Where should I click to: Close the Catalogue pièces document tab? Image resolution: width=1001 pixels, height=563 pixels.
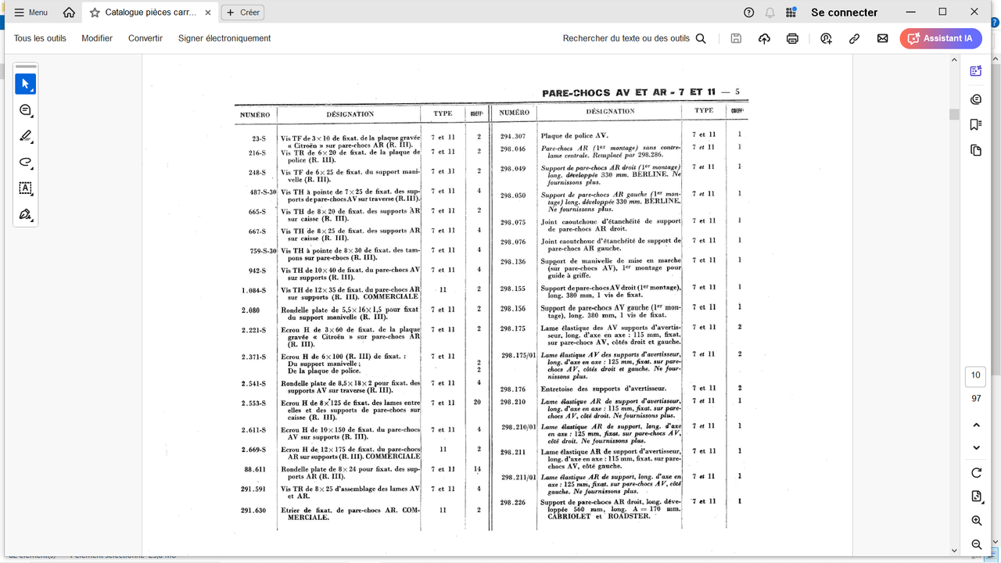click(207, 13)
